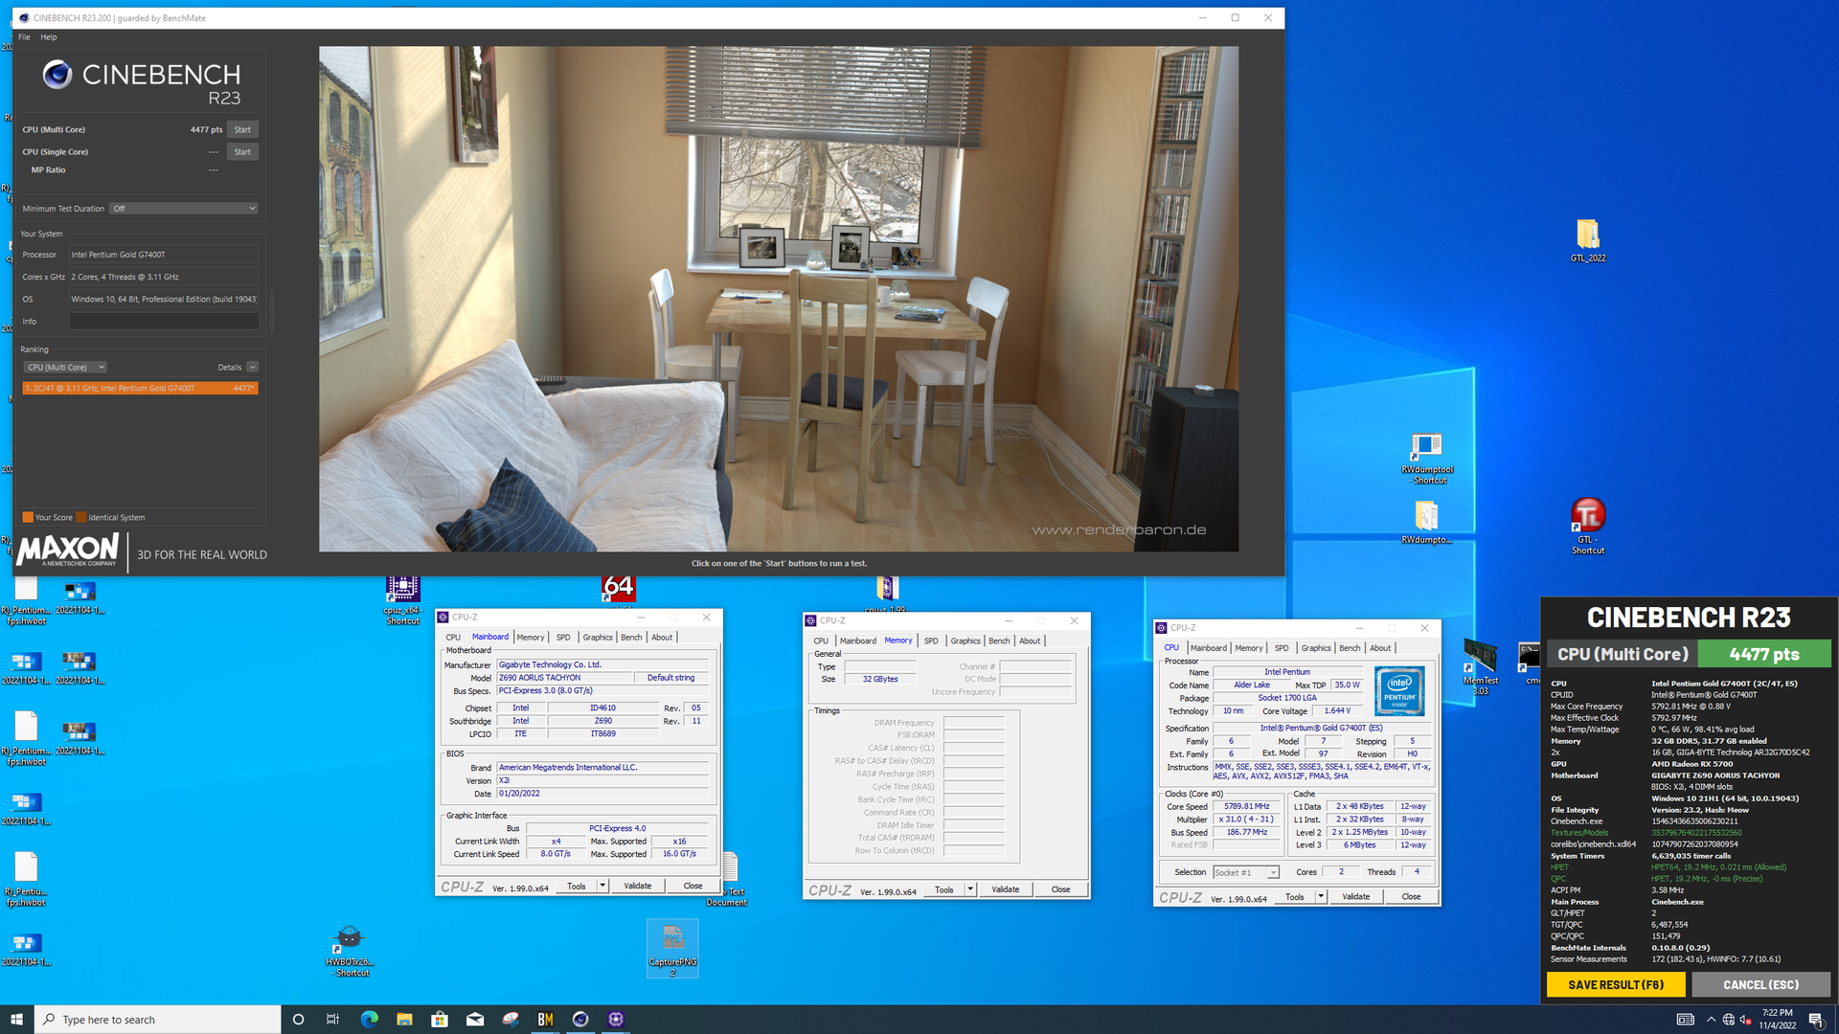Switch to Cinebench taskbar icon
Image resolution: width=1839 pixels, height=1034 pixels.
580,1019
